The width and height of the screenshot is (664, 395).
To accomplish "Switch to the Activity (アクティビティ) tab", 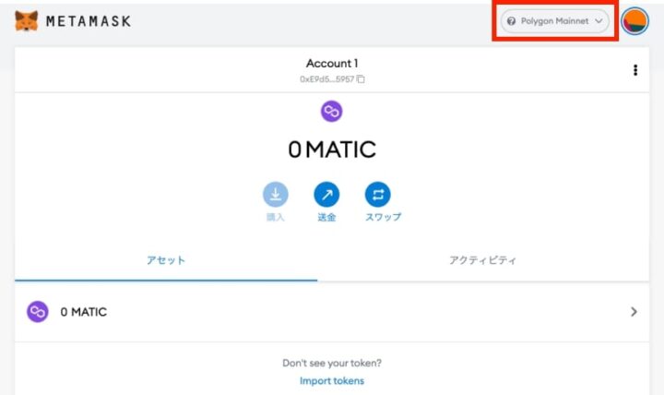I will tap(482, 260).
